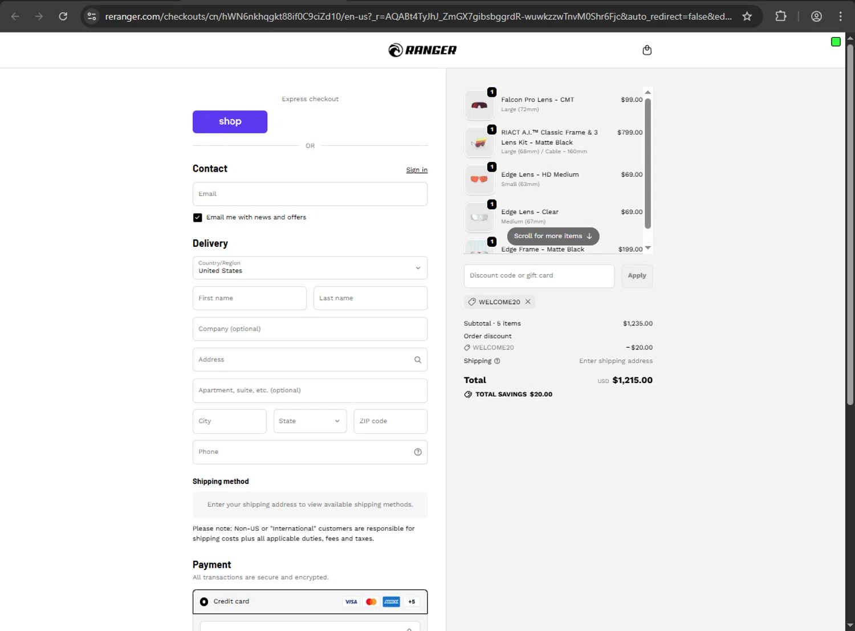Screen dimensions: 855x631
Task: Click the Edge Lens HD Medium thumbnail
Action: tap(479, 180)
